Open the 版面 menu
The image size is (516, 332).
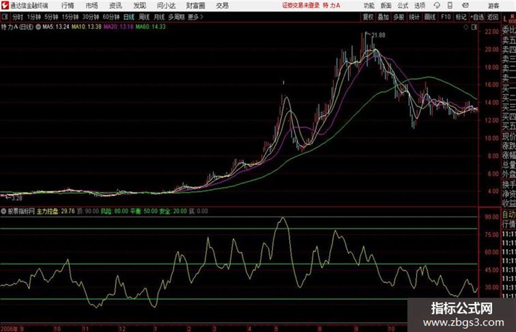click(x=386, y=5)
